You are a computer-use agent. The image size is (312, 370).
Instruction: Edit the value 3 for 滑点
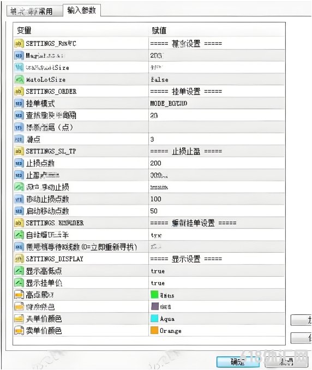click(x=152, y=139)
